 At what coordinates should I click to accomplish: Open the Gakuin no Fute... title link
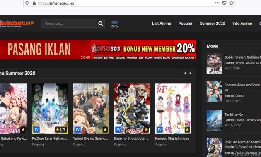pyautogui.click(x=13, y=138)
